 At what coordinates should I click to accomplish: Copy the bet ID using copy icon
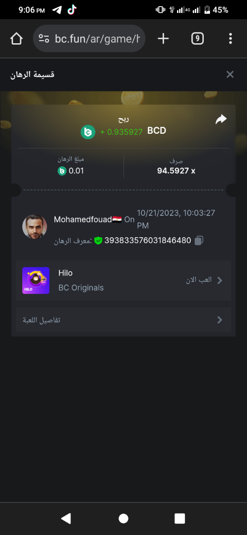pyautogui.click(x=199, y=240)
